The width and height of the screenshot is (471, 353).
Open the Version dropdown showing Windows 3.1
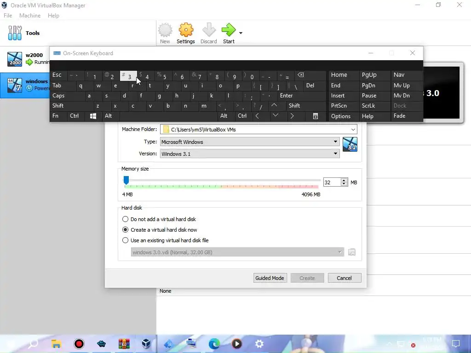pos(250,154)
